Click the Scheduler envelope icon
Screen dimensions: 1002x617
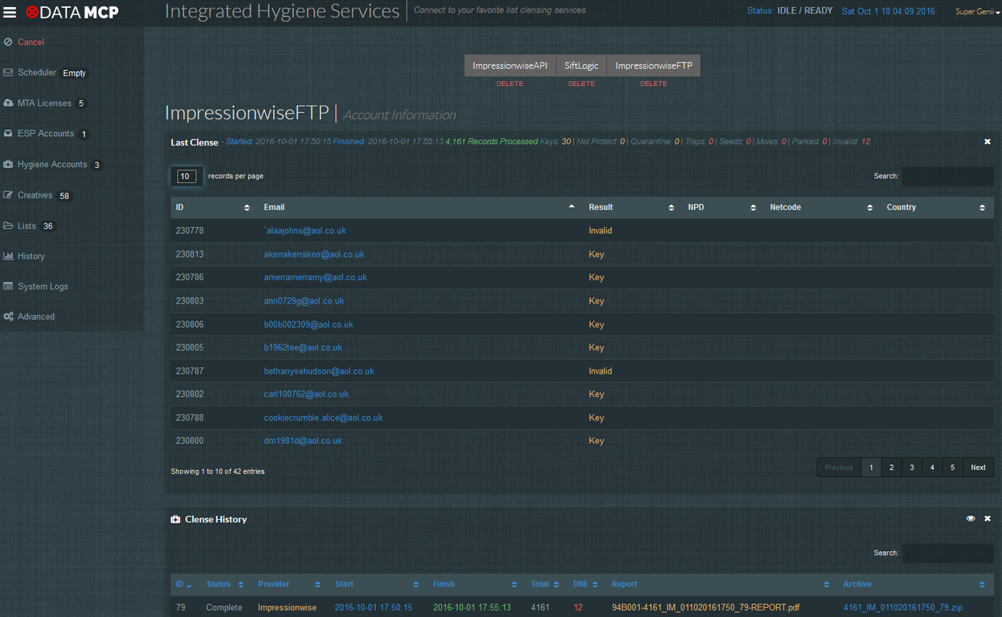[8, 72]
